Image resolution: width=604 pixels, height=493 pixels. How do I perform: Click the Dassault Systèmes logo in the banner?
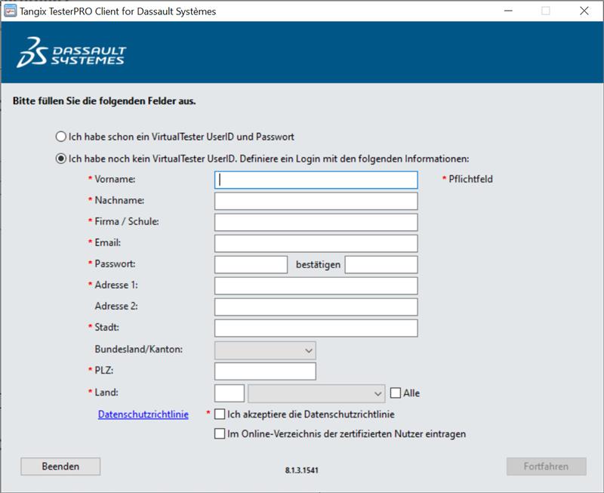coord(71,53)
